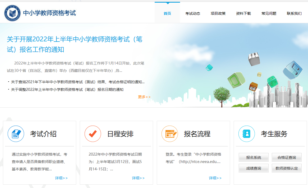Click the 报名系统 button

pyautogui.click(x=254, y=157)
